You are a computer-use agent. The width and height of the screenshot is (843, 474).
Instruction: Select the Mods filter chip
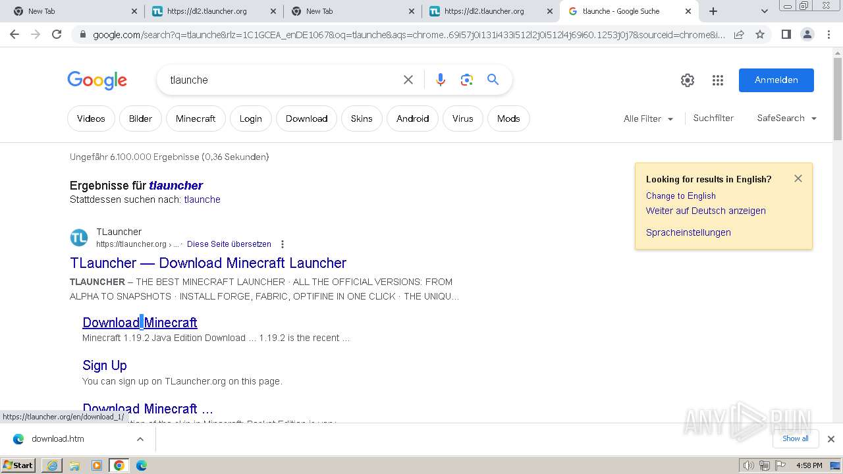tap(508, 118)
